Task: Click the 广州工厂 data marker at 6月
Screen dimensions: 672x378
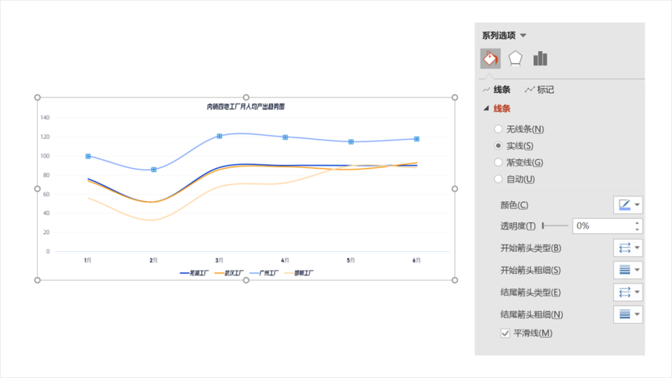Action: (416, 139)
